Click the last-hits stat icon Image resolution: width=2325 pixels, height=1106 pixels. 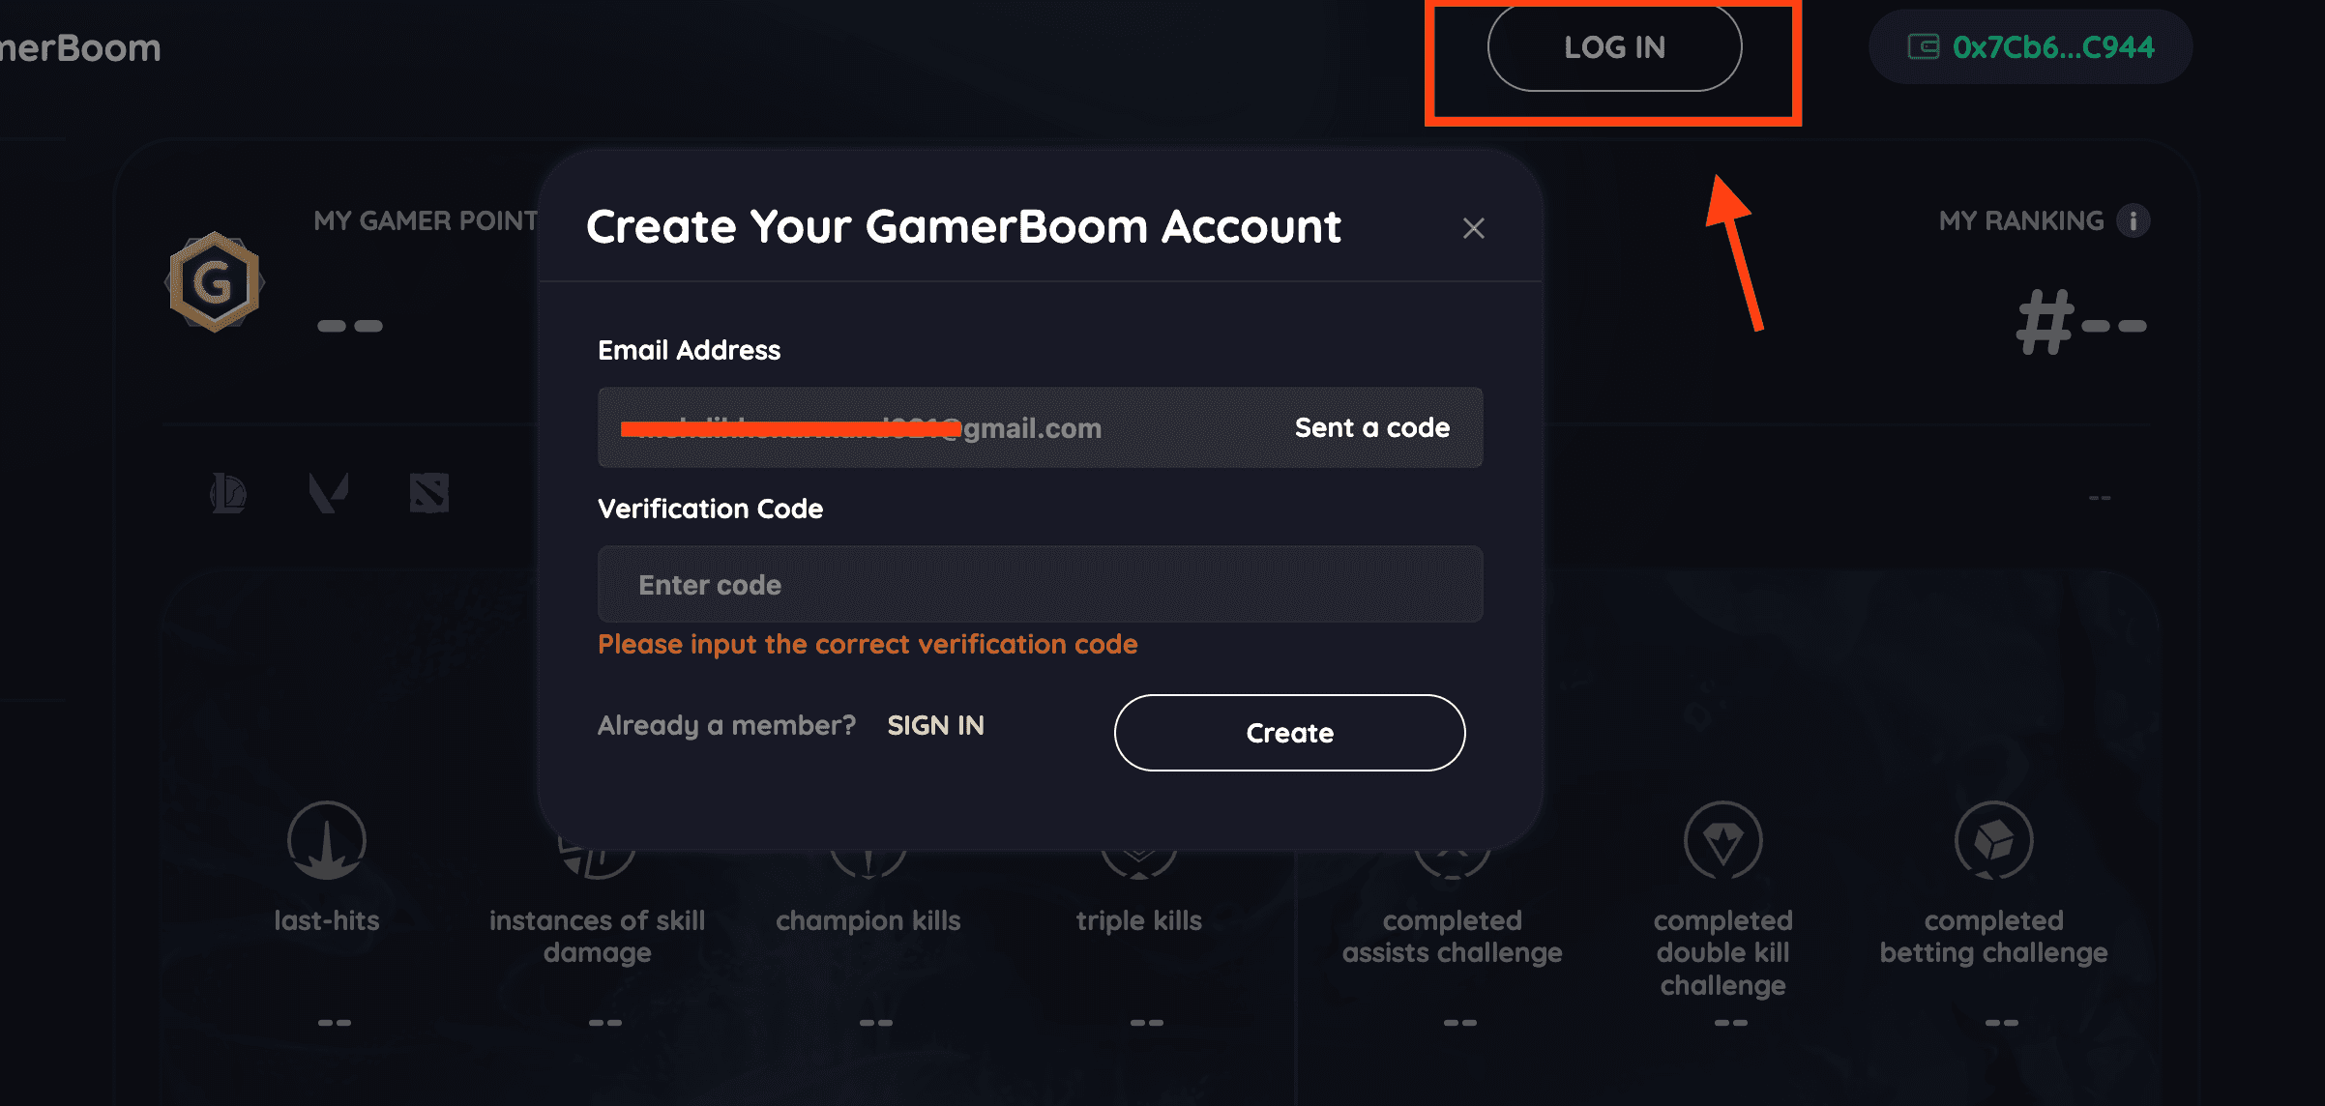tap(327, 840)
